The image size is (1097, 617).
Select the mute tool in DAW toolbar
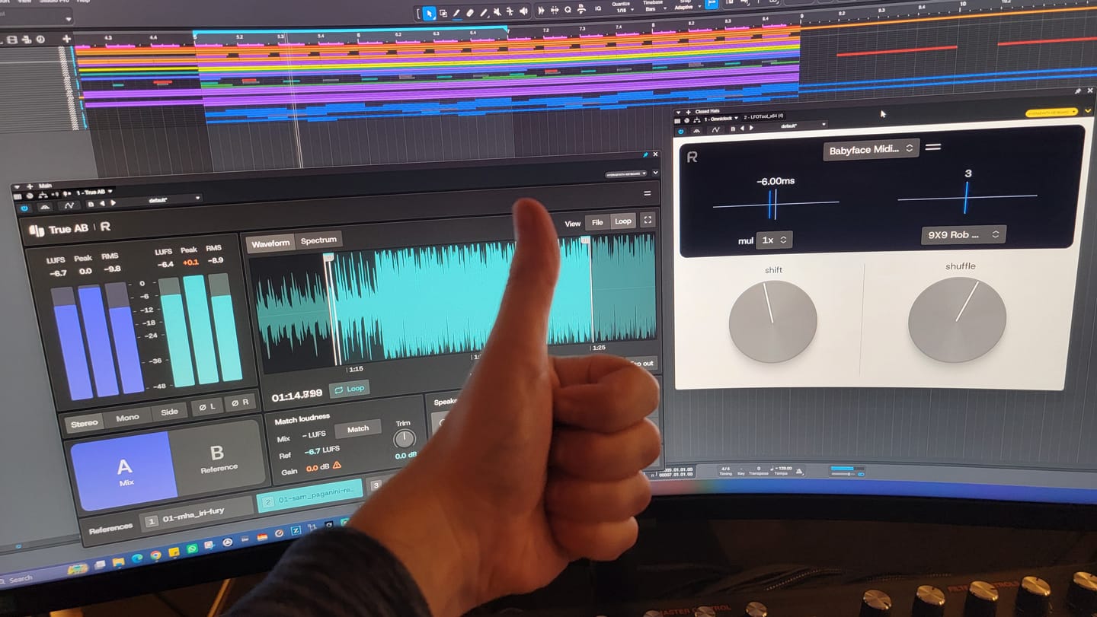pos(497,12)
